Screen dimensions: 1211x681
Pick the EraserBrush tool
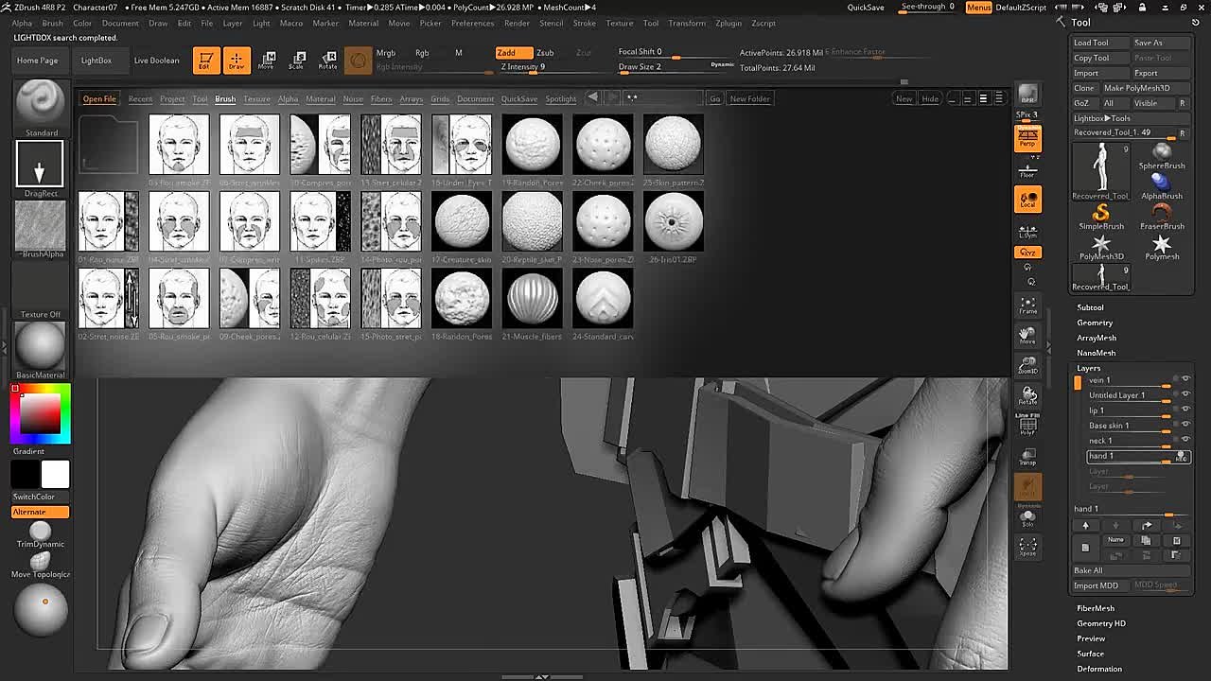click(x=1161, y=217)
